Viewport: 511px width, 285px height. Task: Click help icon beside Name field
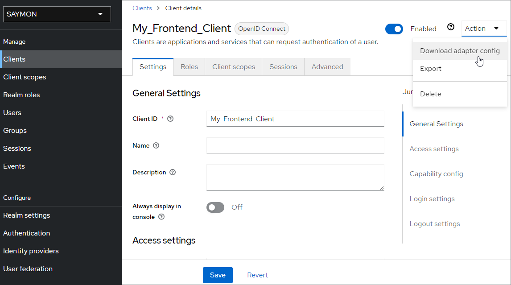[x=156, y=145]
